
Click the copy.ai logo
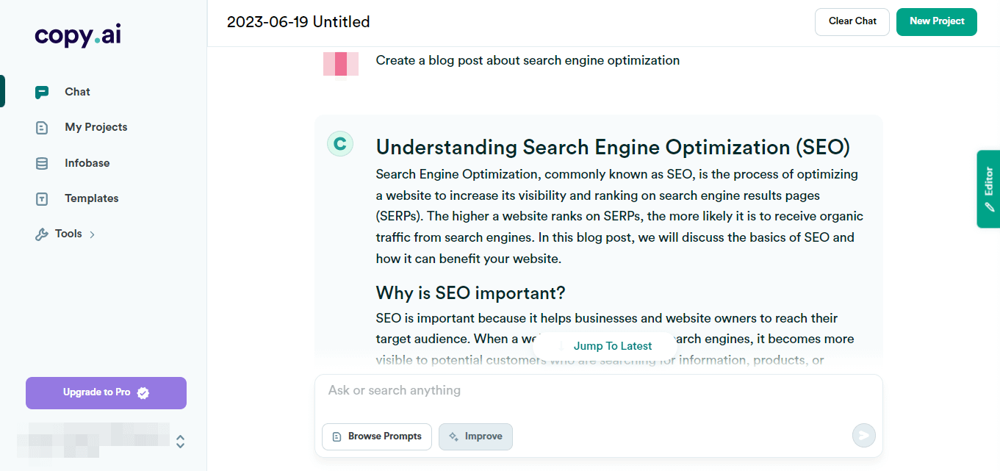(x=76, y=35)
